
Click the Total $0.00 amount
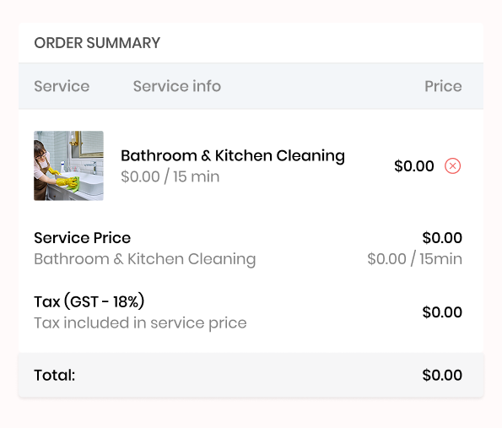click(442, 375)
